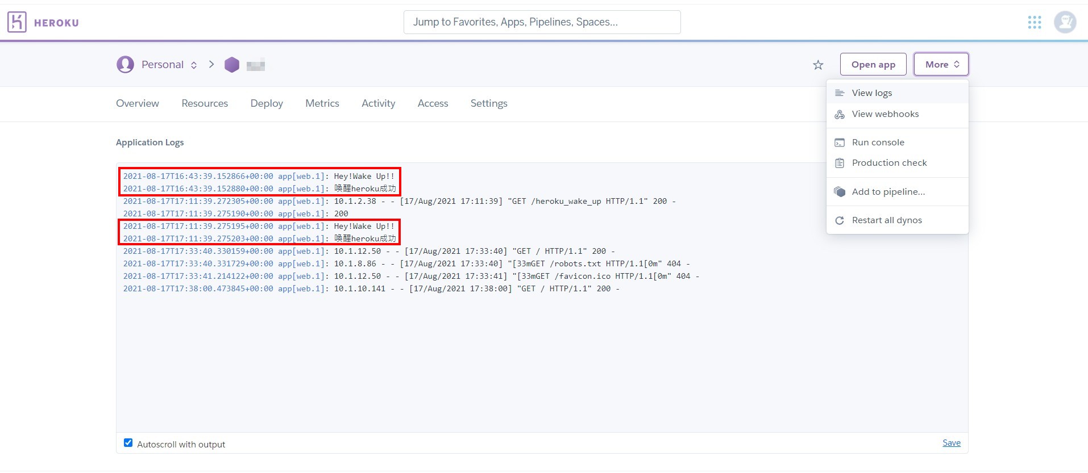Go to the Activity tab
1088x473 pixels.
tap(379, 103)
